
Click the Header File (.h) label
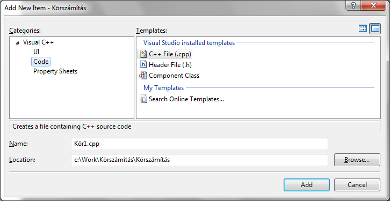tap(170, 65)
